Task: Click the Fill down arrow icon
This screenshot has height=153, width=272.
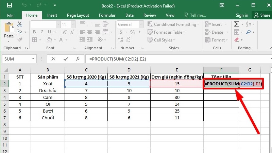Action: [x=236, y=32]
